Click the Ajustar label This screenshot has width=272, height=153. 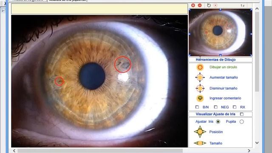[201, 122]
